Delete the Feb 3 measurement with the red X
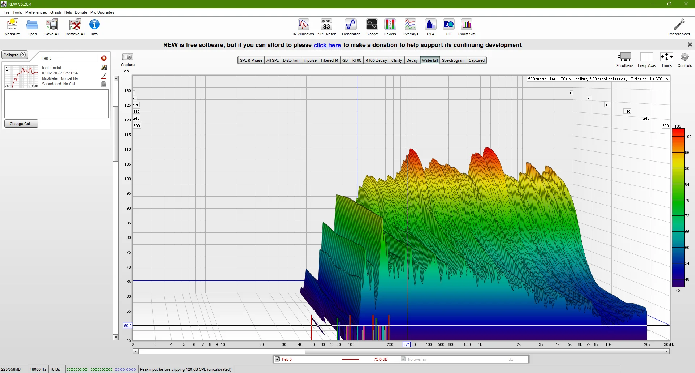Viewport: 695px width, 373px height. click(x=104, y=58)
